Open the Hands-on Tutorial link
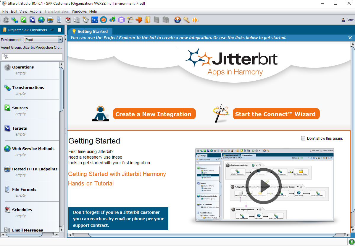The height and width of the screenshot is (246, 355). pyautogui.click(x=91, y=183)
